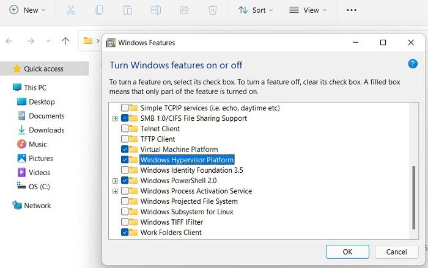Click the Paste clipboard icon

[x=127, y=10]
